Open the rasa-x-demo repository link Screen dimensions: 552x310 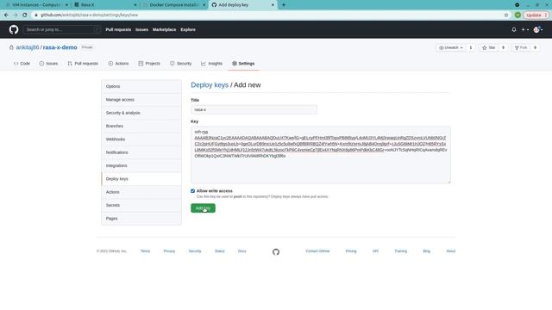(60, 47)
